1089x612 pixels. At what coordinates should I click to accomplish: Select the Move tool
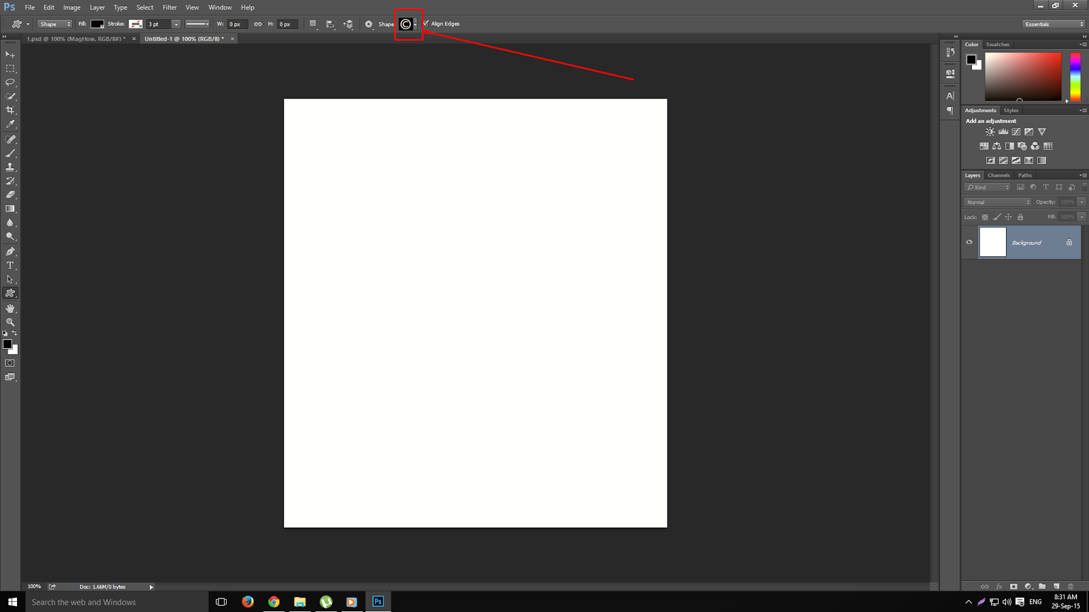(x=10, y=54)
